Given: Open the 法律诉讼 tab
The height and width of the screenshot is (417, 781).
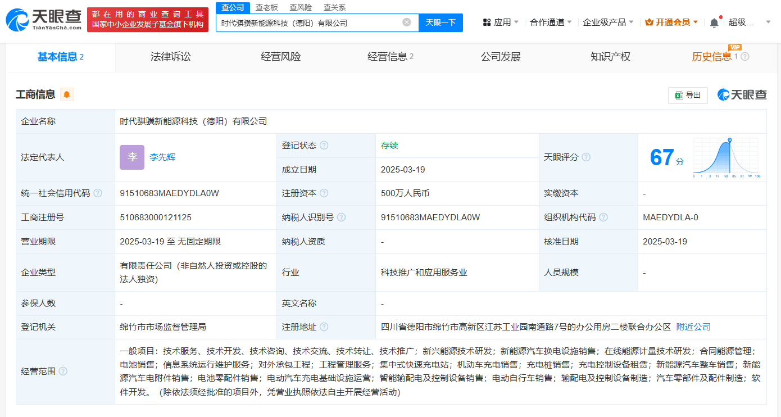Looking at the screenshot, I should pyautogui.click(x=170, y=57).
